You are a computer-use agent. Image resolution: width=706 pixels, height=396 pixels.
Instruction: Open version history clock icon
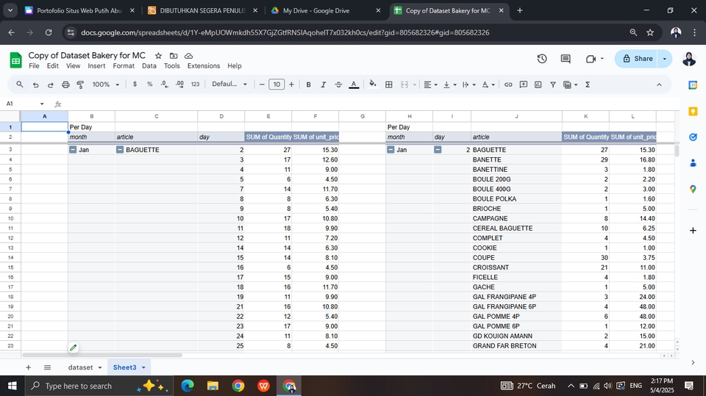pyautogui.click(x=542, y=59)
